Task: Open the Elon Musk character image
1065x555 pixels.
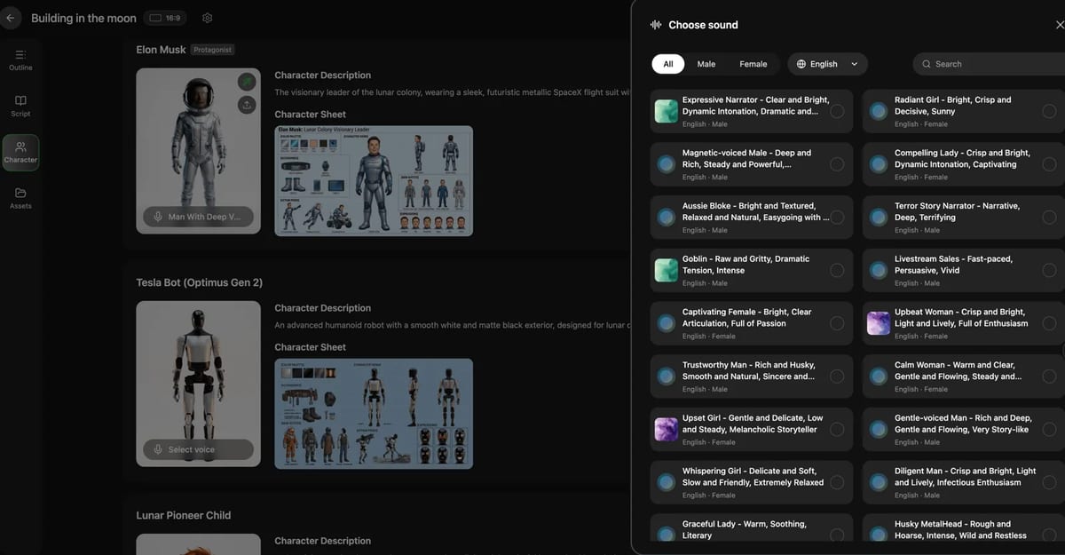Action: tap(198, 151)
